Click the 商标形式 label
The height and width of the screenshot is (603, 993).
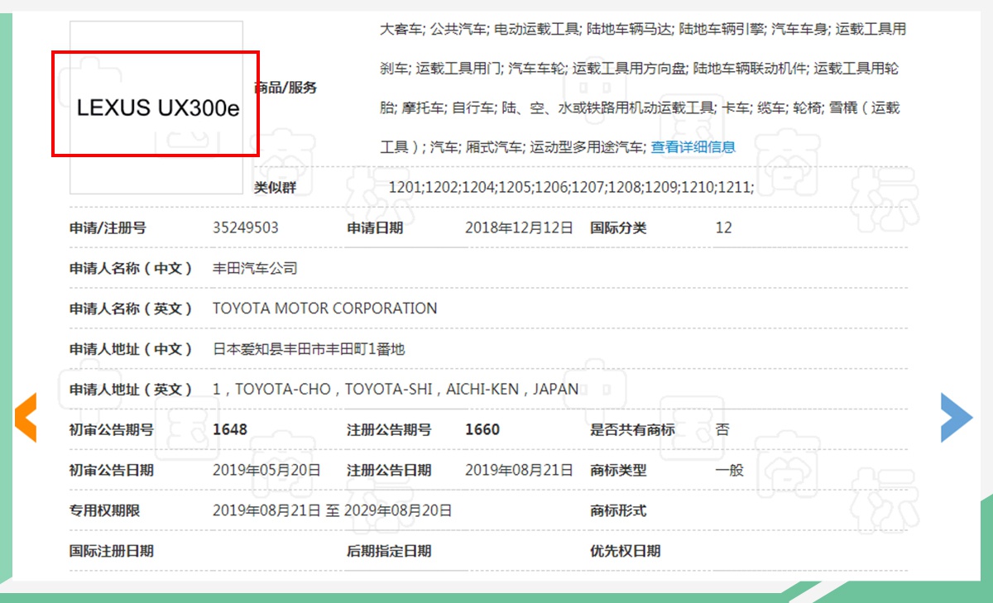pyautogui.click(x=618, y=510)
